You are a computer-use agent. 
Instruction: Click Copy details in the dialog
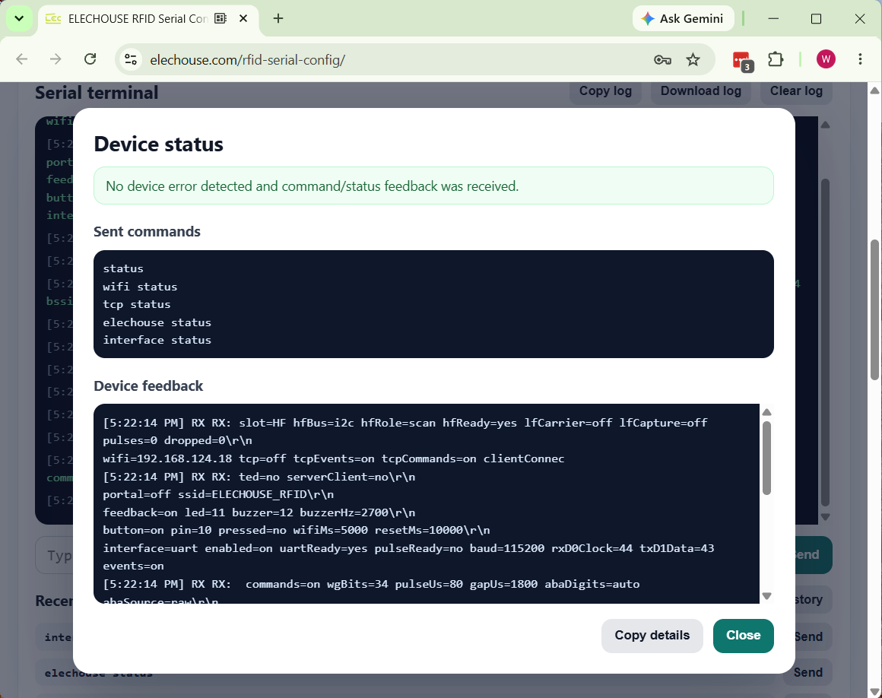point(652,636)
